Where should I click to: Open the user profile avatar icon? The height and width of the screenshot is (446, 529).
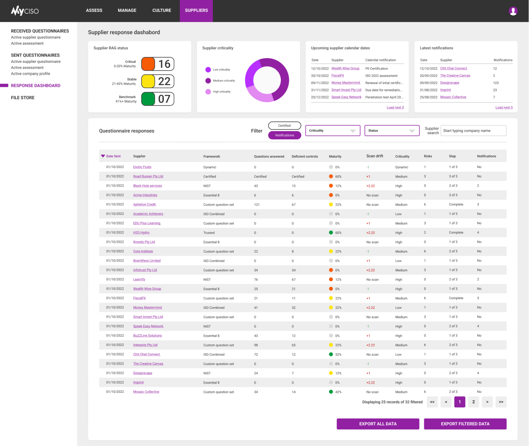[513, 11]
